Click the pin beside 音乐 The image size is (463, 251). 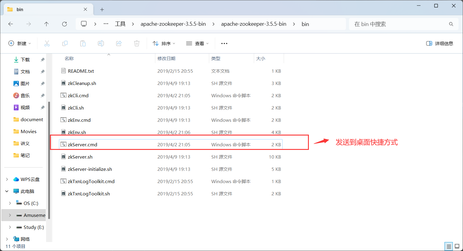tap(42, 95)
